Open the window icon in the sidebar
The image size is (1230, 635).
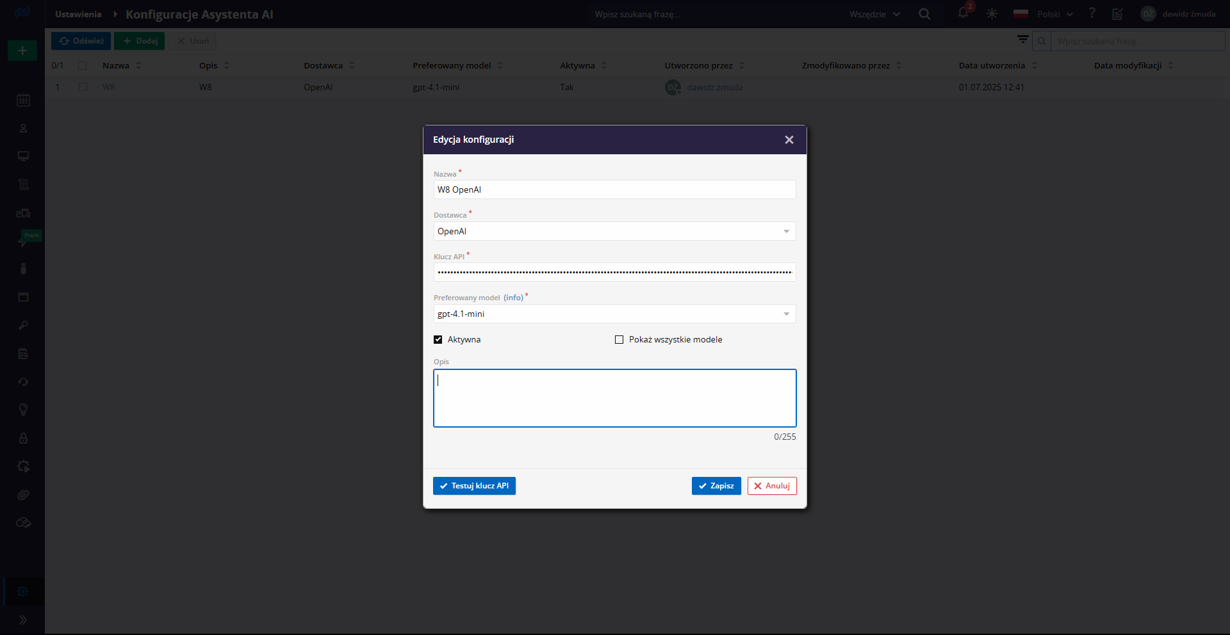[23, 297]
